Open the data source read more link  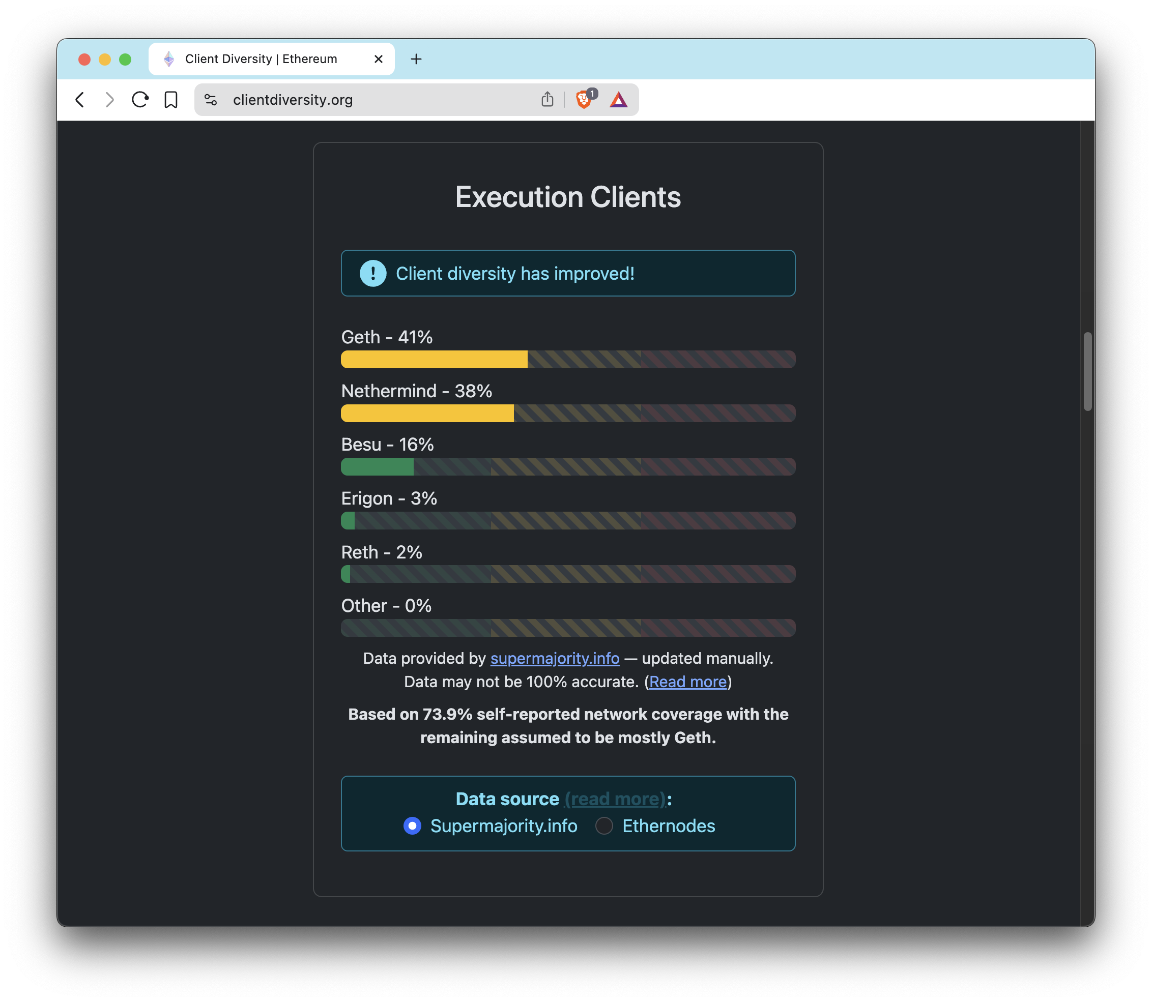[x=615, y=799]
